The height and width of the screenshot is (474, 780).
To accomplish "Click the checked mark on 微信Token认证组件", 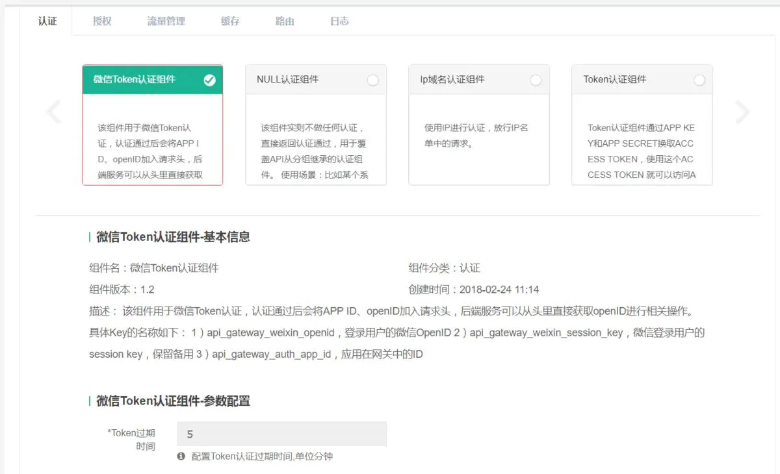I will pyautogui.click(x=209, y=80).
